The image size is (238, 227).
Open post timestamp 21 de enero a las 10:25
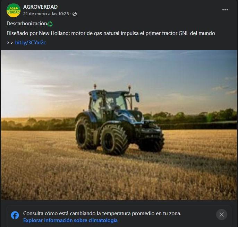(46, 14)
